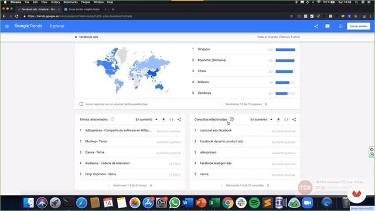Show next page of related queries
The width and height of the screenshot is (375, 211).
click(x=268, y=185)
